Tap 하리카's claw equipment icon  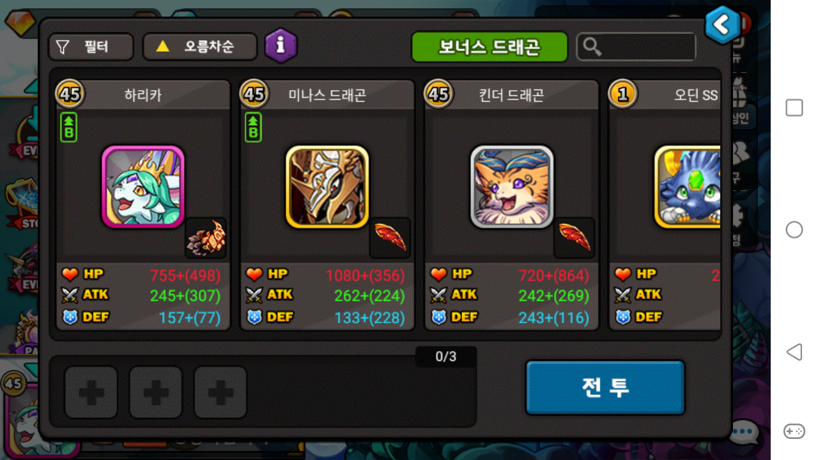[x=206, y=238]
